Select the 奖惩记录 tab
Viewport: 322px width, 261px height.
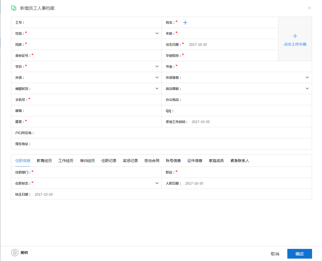[x=130, y=161]
